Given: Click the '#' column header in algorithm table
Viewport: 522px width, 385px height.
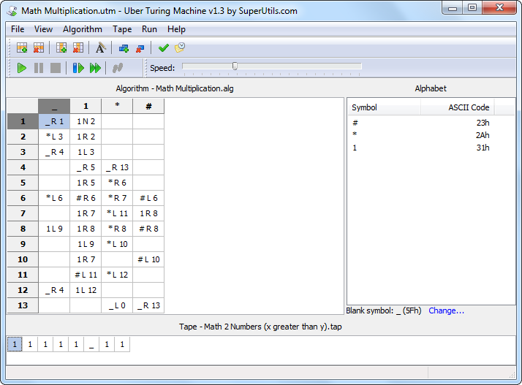Looking at the screenshot, I should click(148, 106).
